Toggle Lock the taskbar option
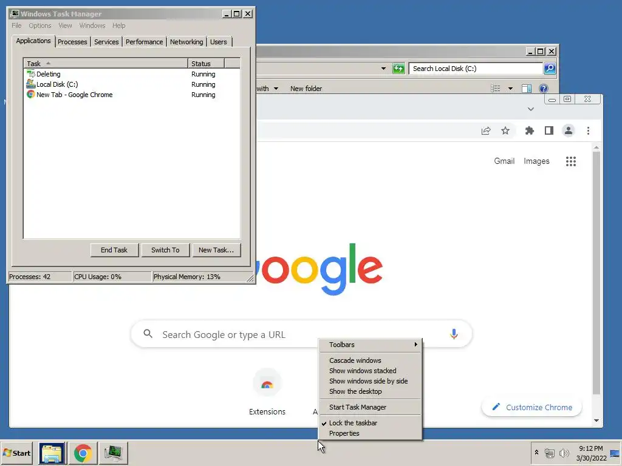 coord(371,423)
